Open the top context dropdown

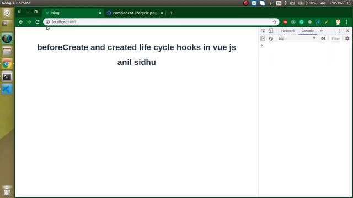tap(297, 38)
